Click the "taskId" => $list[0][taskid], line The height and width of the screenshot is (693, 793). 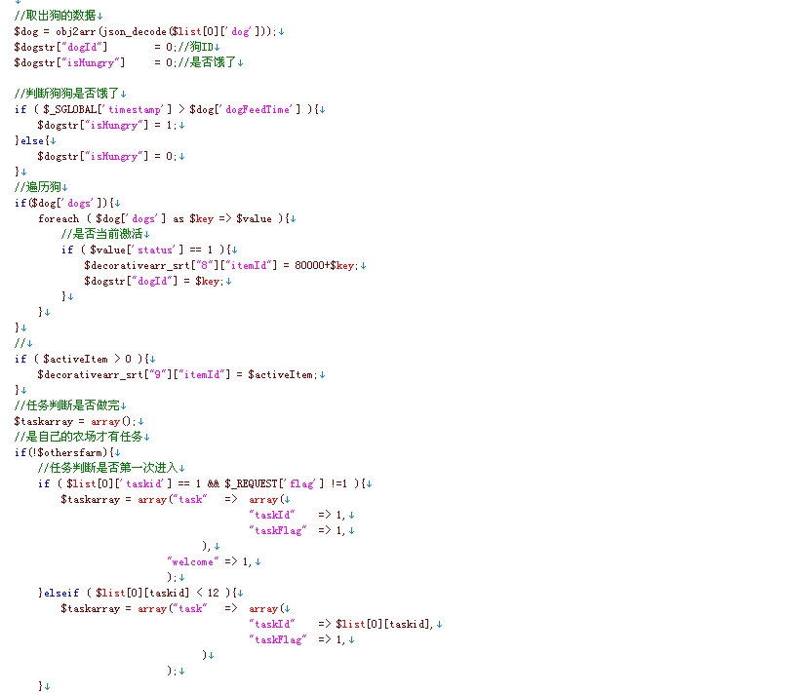click(x=345, y=624)
